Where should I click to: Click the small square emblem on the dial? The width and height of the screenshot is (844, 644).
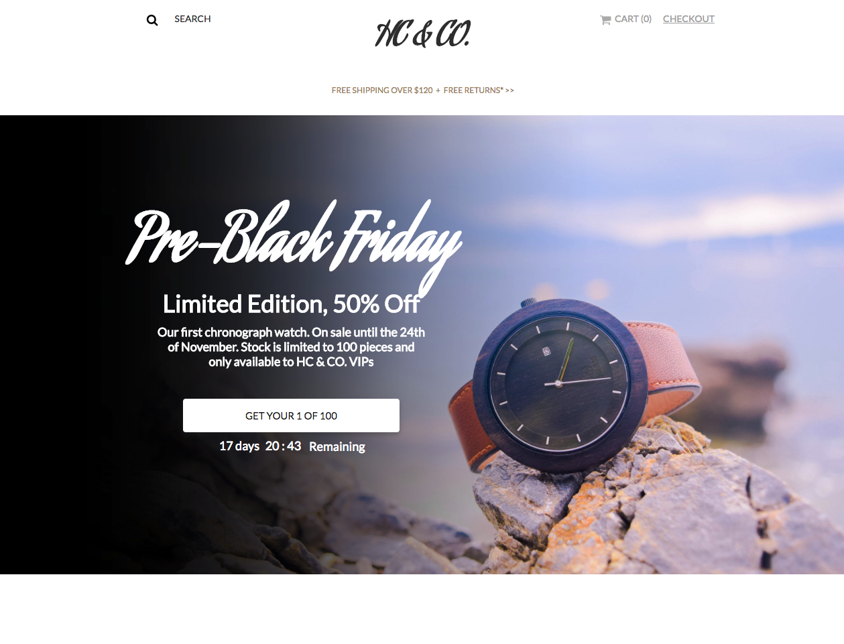click(546, 350)
